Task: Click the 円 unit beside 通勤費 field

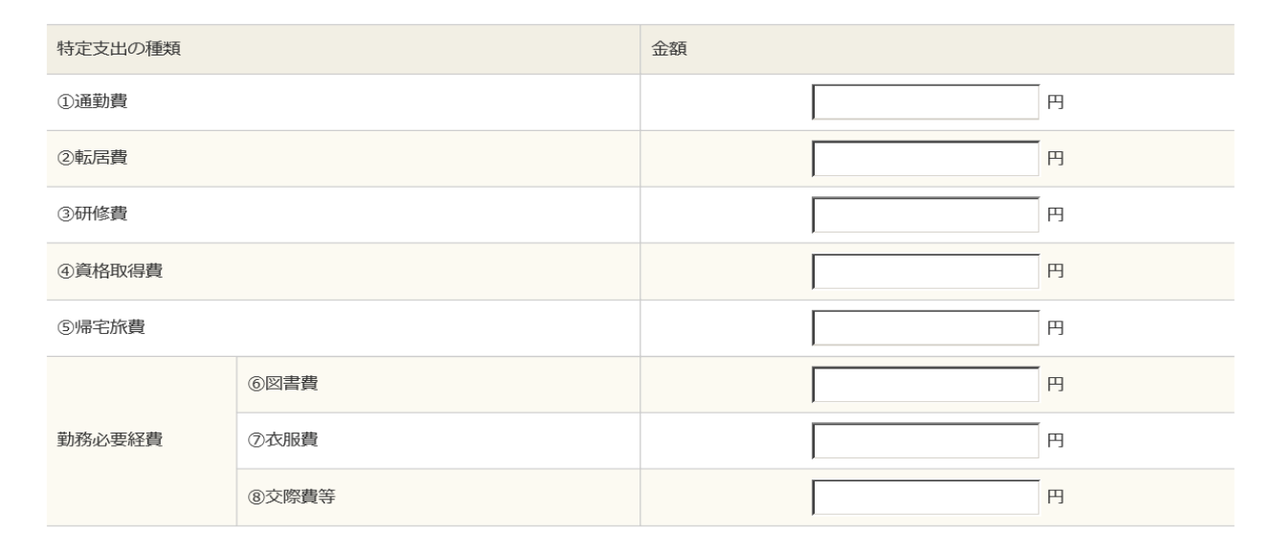Action: [1056, 103]
